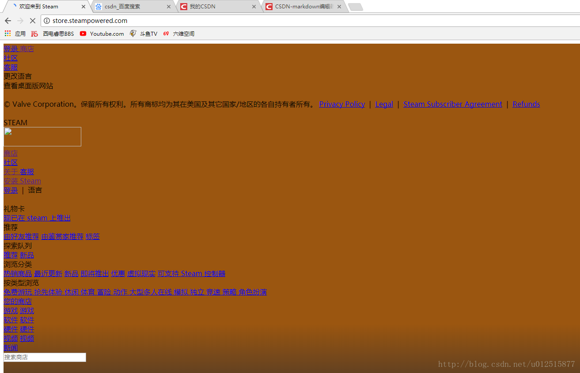Open the 更改语言 option
Image resolution: width=580 pixels, height=373 pixels.
[18, 76]
